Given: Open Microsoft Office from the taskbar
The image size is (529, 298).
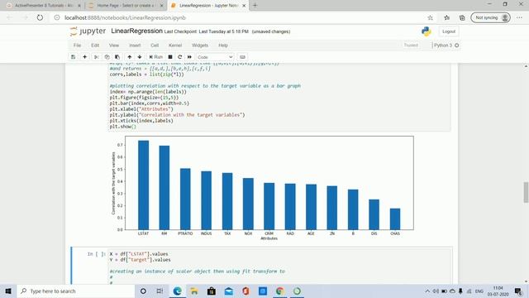Looking at the screenshot, I should point(245,291).
